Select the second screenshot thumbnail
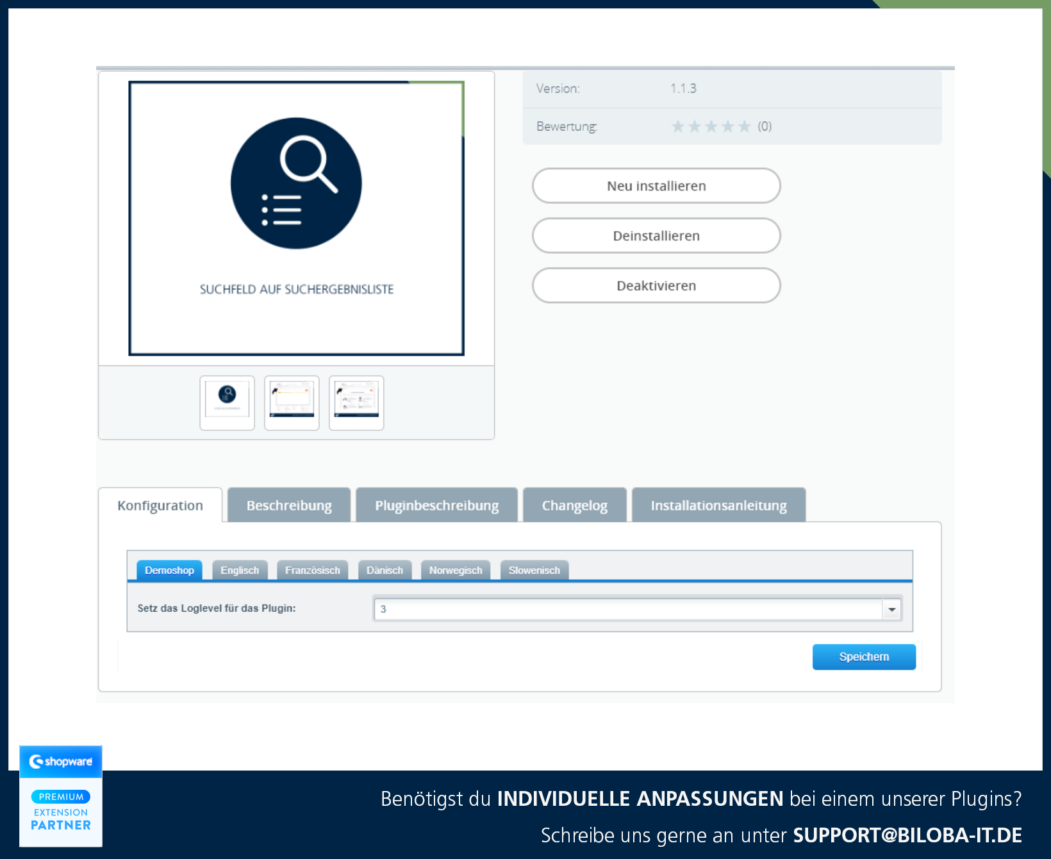The height and width of the screenshot is (859, 1051). 292,403
